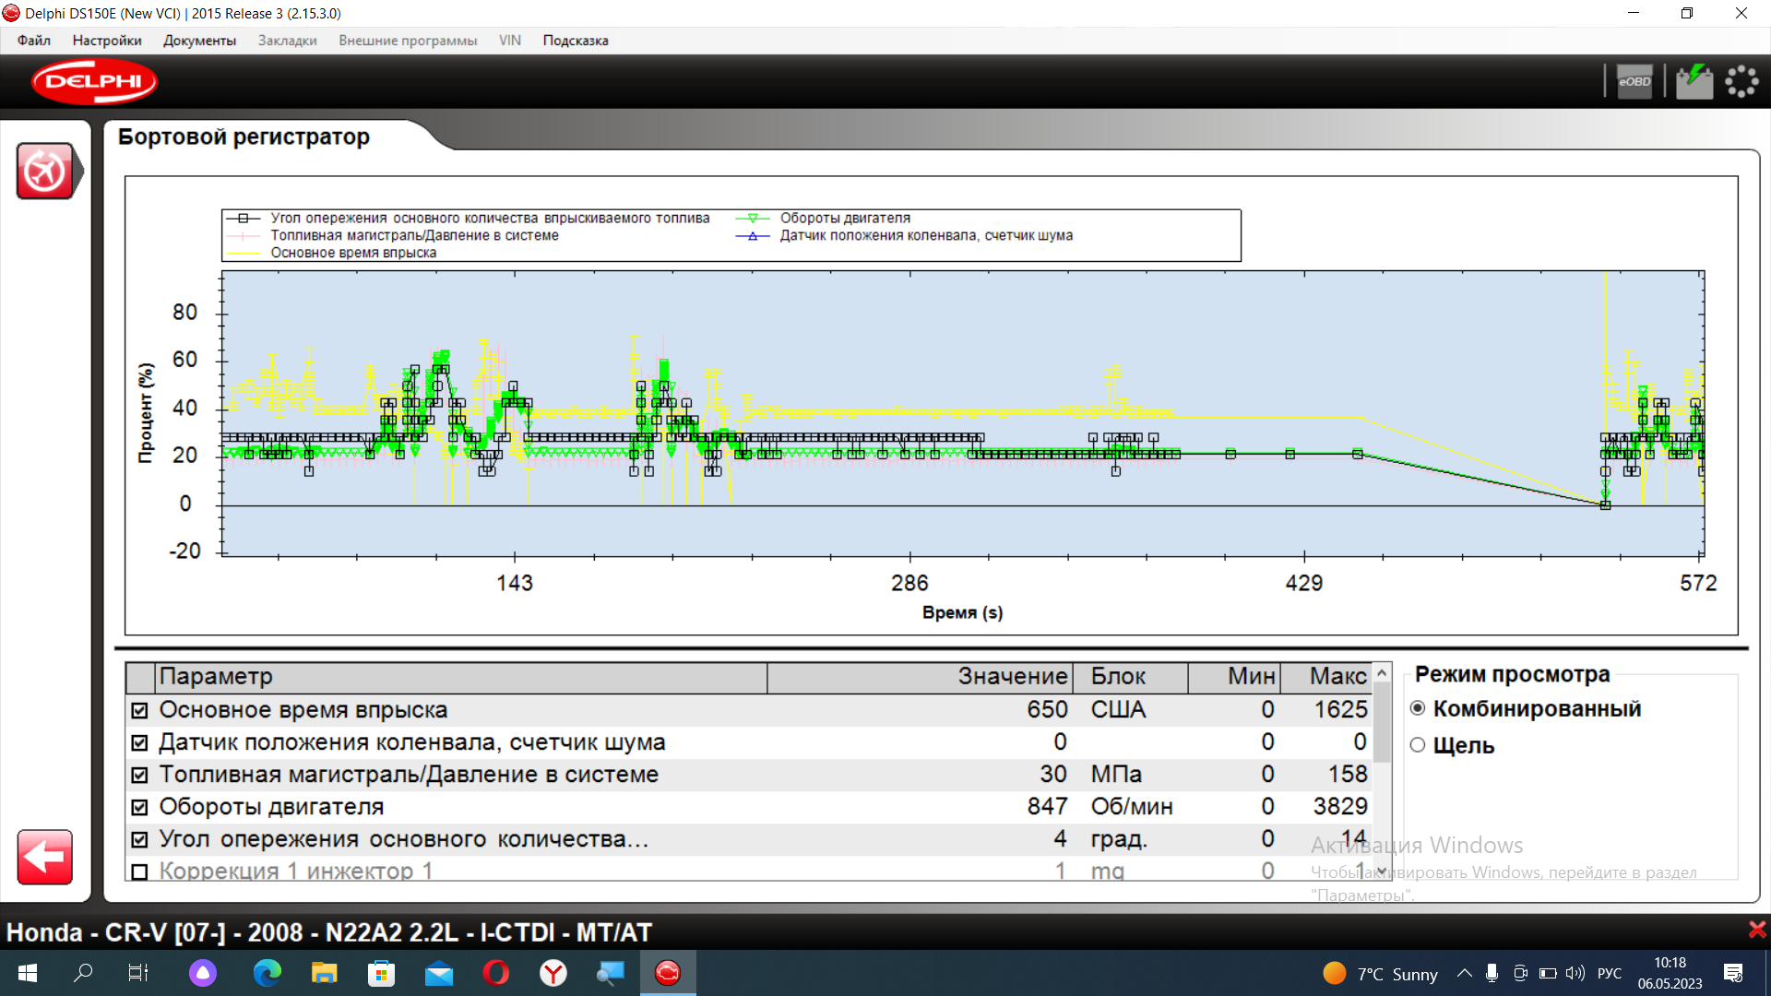The height and width of the screenshot is (996, 1771).
Task: Open the Настройки menu
Action: [107, 41]
